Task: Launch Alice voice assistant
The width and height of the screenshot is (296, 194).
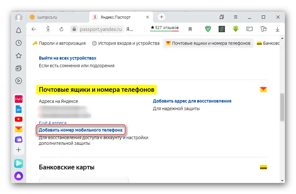Action: [19, 176]
